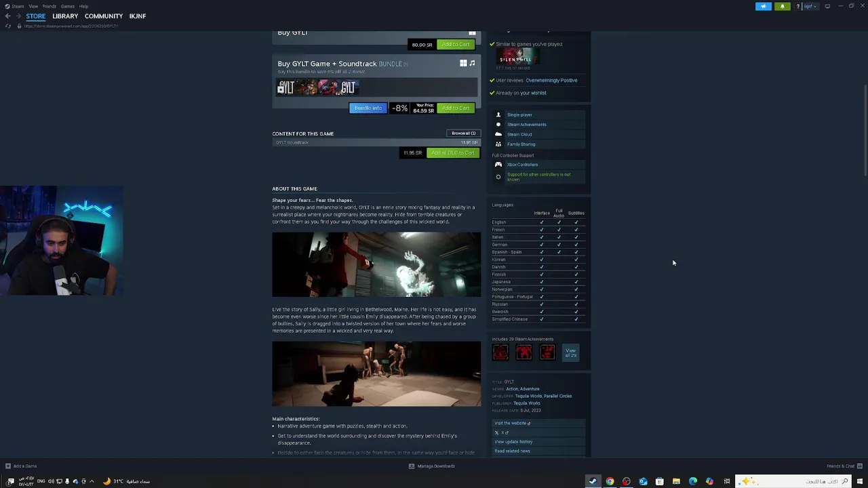View all 29 achievements
The image size is (868, 488).
(570, 352)
